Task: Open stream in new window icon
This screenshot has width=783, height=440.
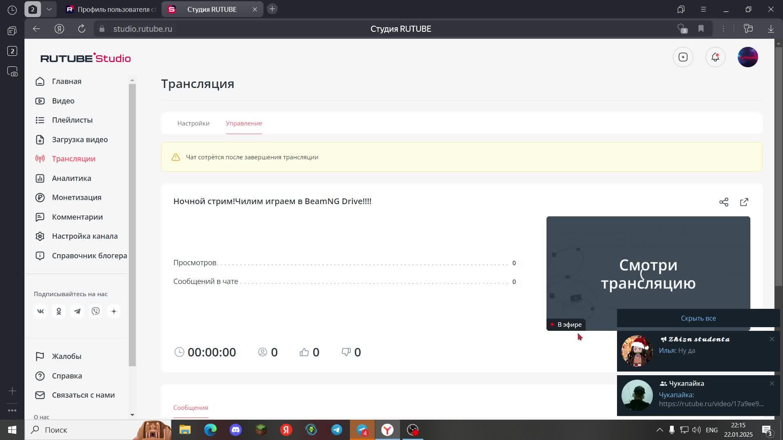Action: pos(744,202)
